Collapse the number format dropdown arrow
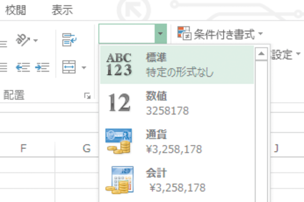This screenshot has width=304, height=202. [x=161, y=34]
